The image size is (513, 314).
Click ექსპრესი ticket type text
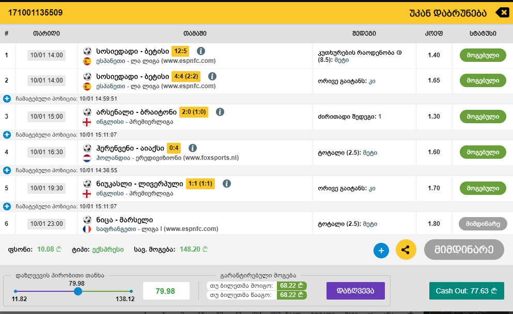point(108,250)
